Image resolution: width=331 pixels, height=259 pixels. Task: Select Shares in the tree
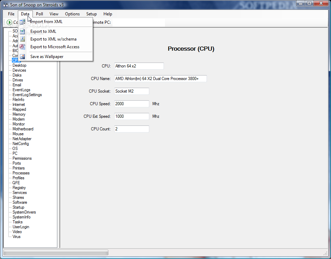tap(18, 197)
